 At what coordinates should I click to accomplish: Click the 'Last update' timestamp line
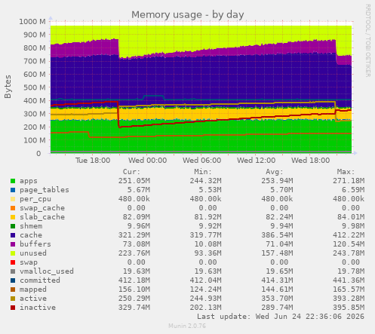(281, 317)
